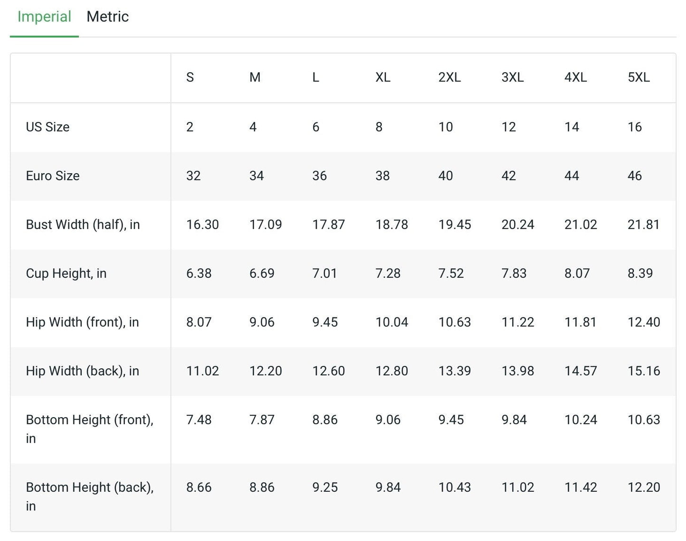Click the XL column header

pos(383,77)
